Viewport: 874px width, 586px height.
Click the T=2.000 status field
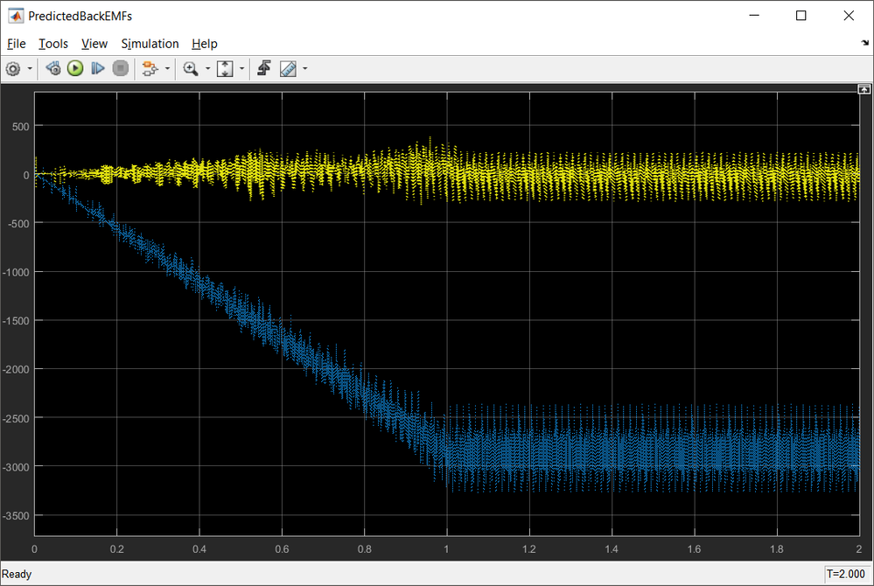pos(846,574)
